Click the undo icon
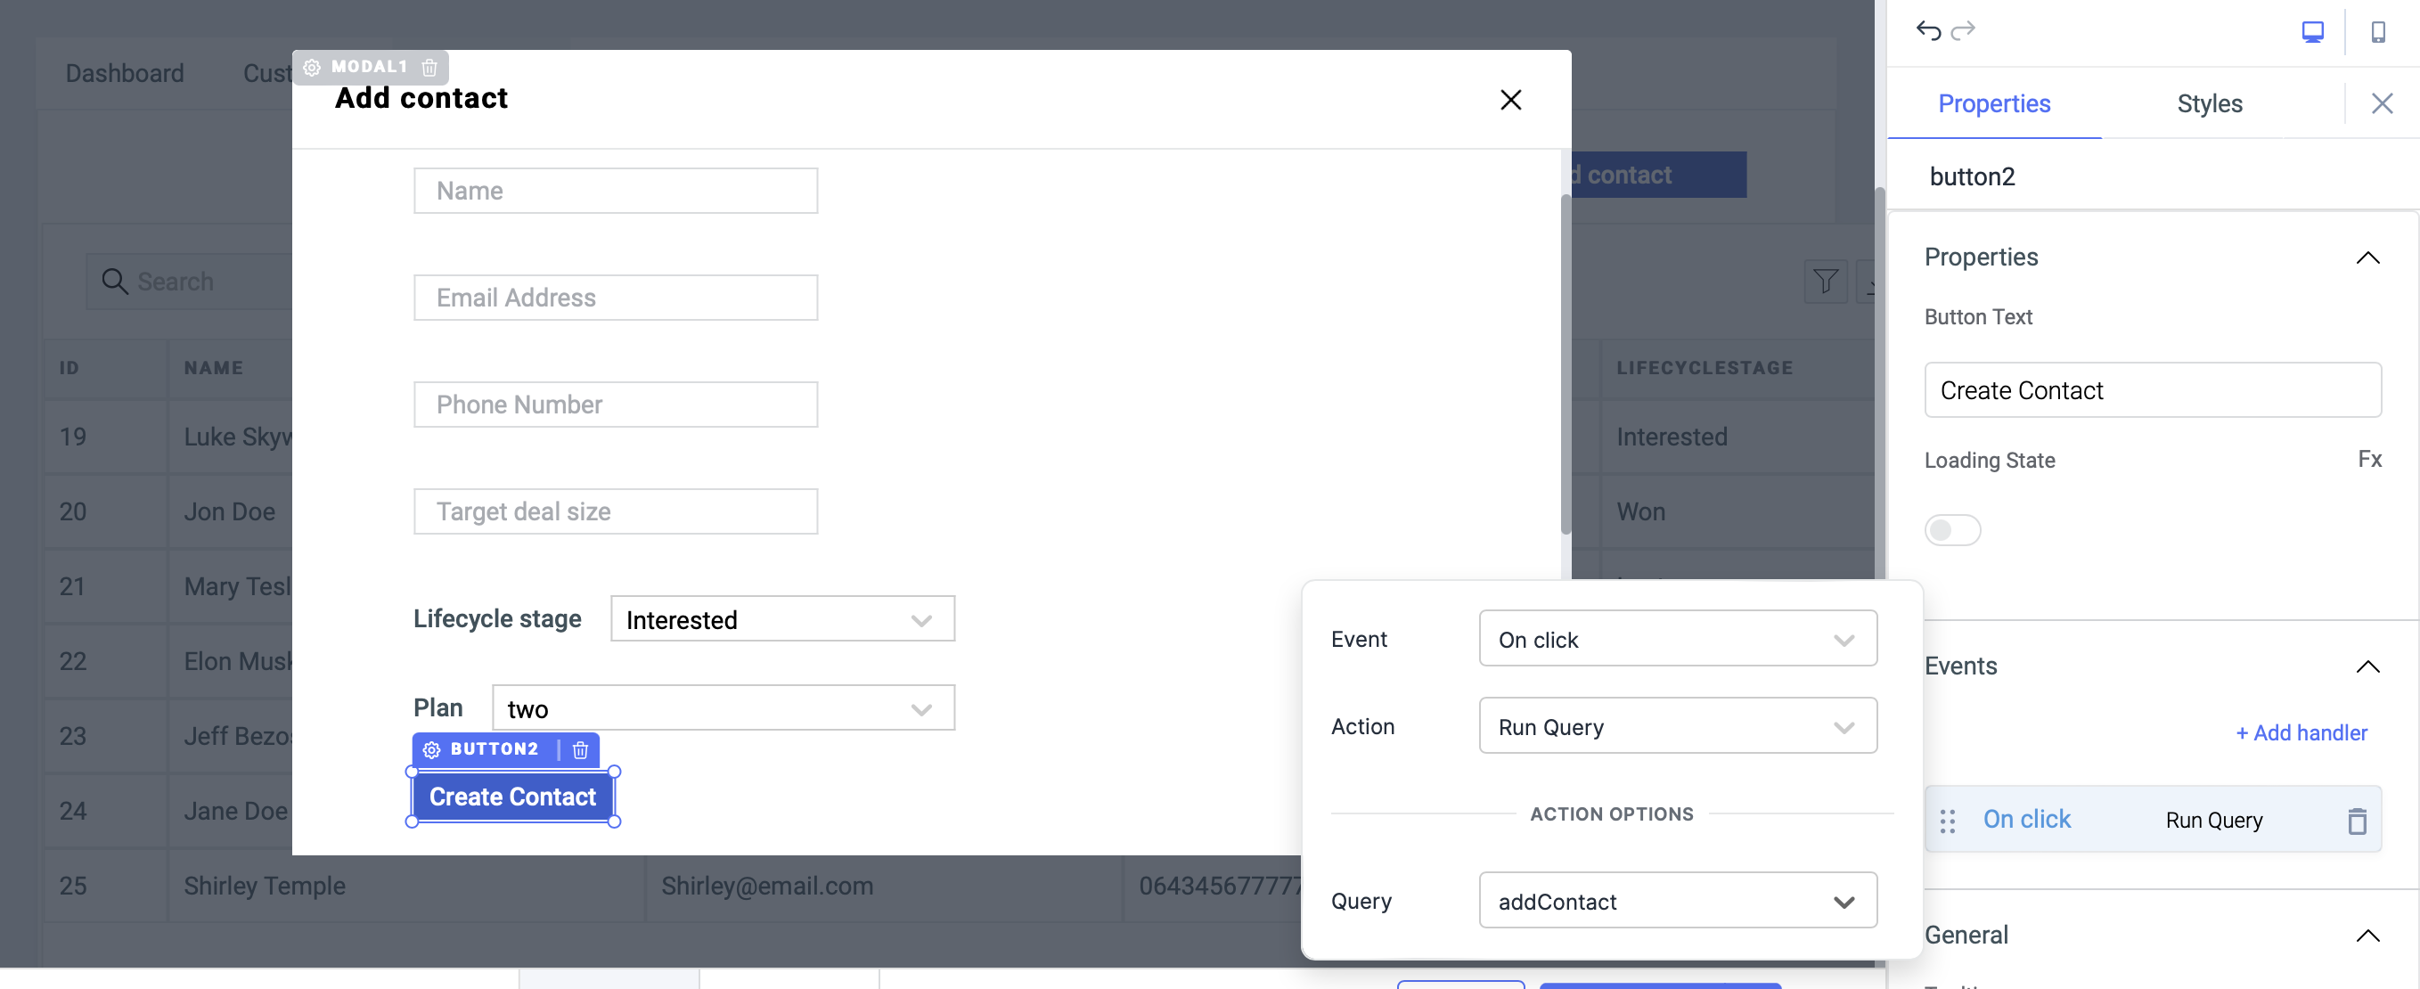 [1928, 31]
